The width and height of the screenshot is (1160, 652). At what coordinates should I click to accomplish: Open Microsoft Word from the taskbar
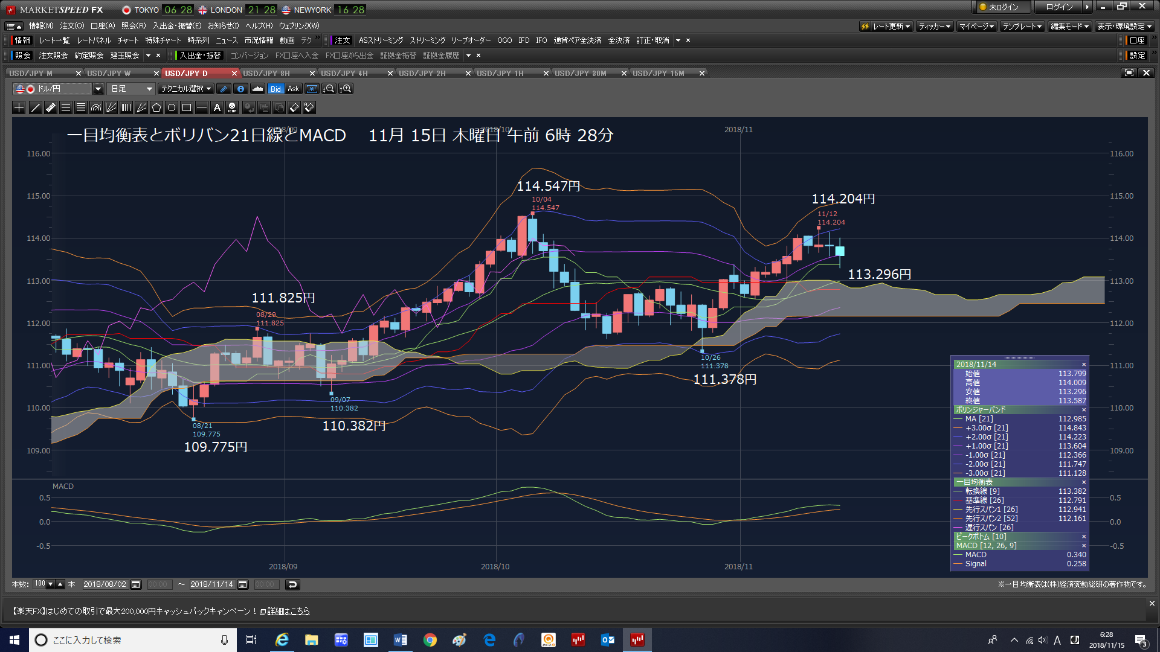(x=401, y=640)
